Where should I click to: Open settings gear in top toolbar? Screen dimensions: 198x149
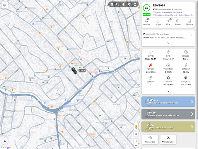click(129, 4)
